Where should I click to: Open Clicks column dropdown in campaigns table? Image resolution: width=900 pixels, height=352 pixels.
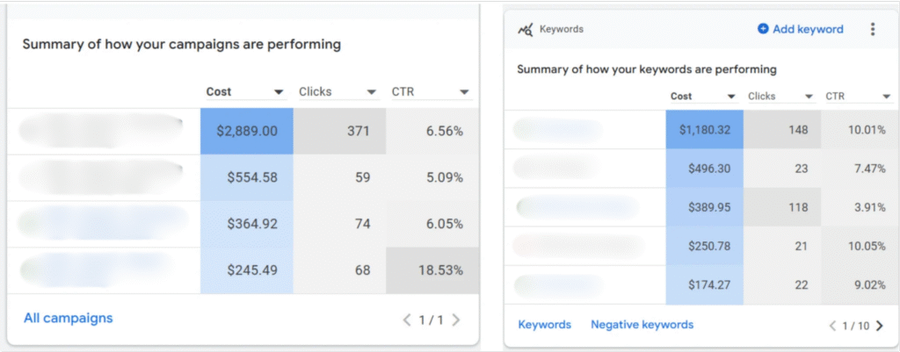(x=372, y=92)
